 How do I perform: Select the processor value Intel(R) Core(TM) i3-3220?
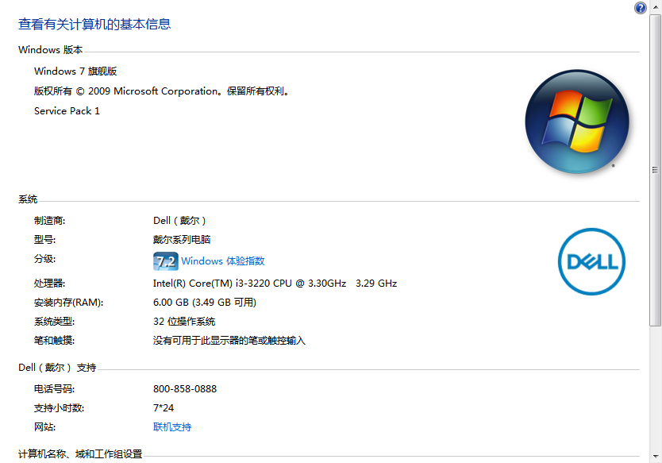275,284
